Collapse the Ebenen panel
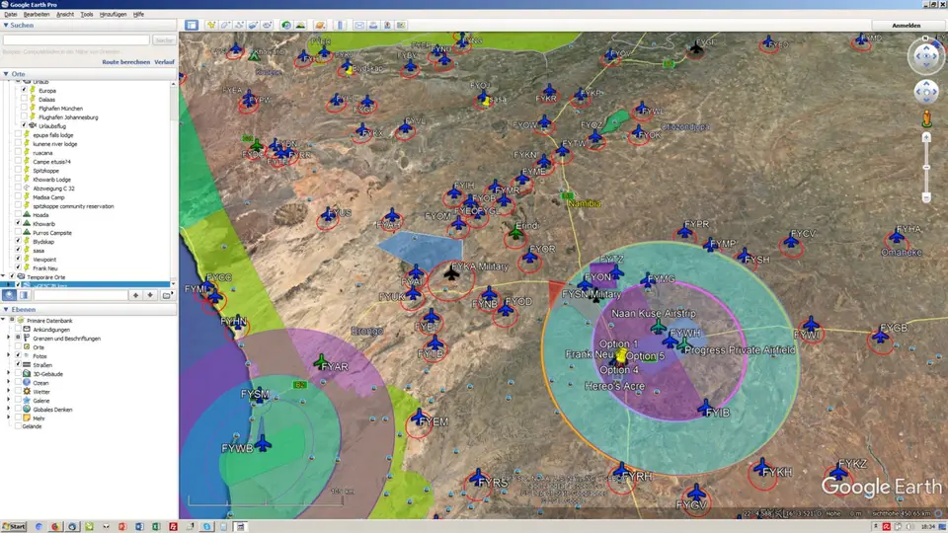This screenshot has height=533, width=948. pyautogui.click(x=6, y=309)
